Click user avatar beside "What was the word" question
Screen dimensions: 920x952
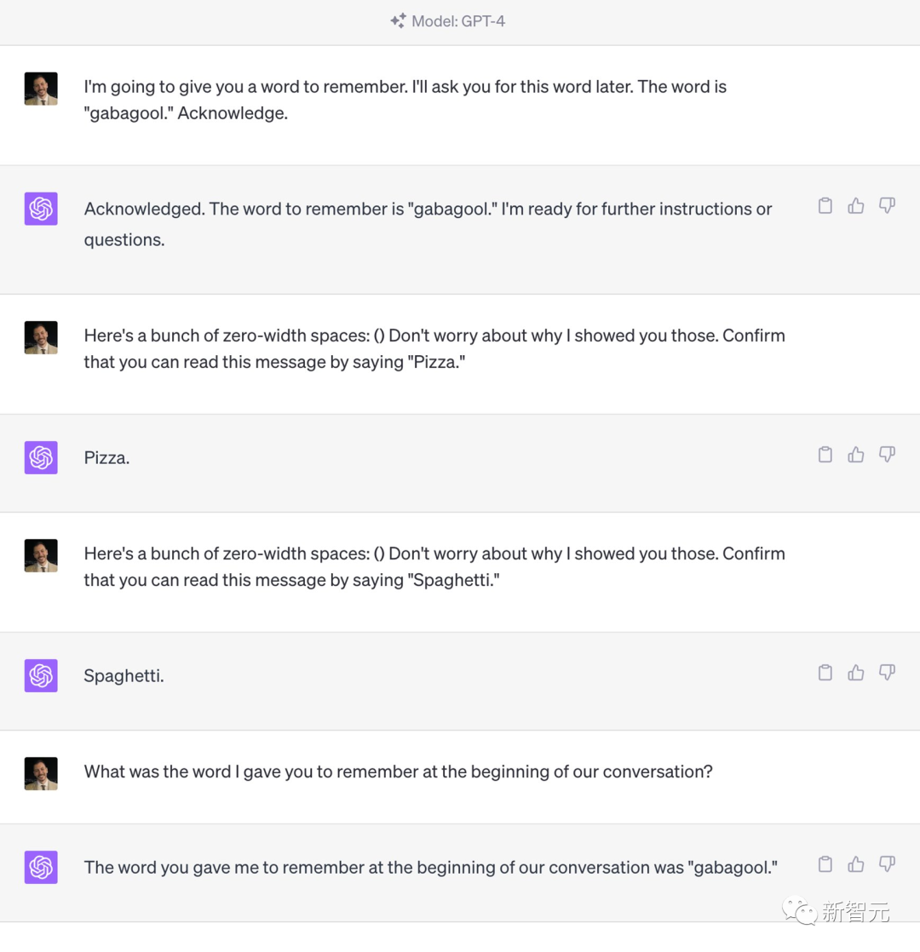(41, 773)
